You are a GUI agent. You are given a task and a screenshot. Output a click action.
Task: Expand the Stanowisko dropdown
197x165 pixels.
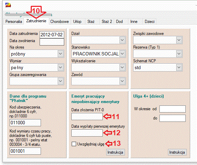pos(122,54)
